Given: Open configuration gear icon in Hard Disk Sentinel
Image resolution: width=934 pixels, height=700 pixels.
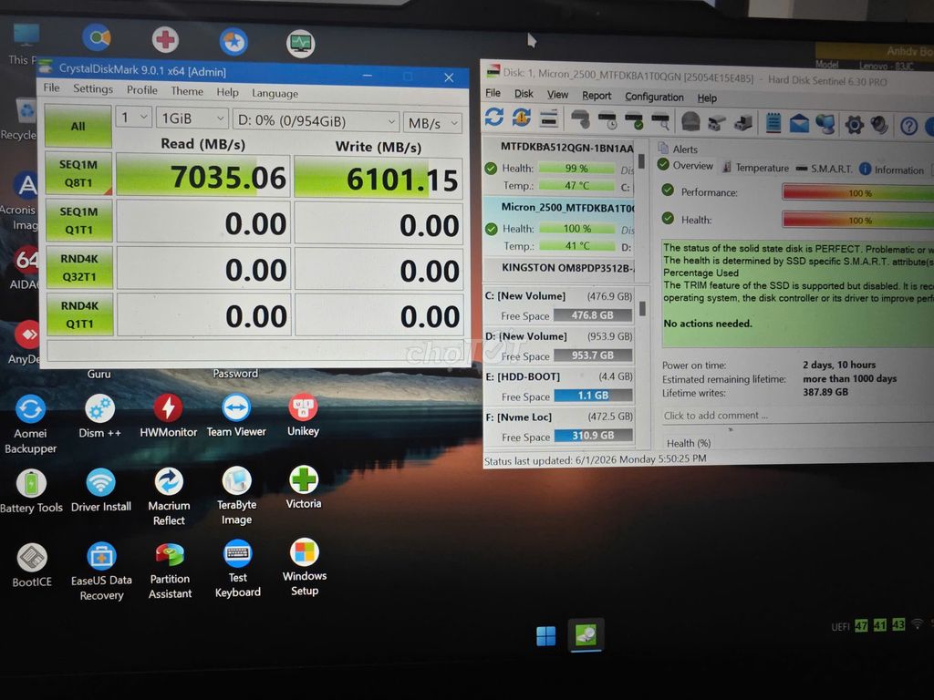Looking at the screenshot, I should click(x=854, y=125).
